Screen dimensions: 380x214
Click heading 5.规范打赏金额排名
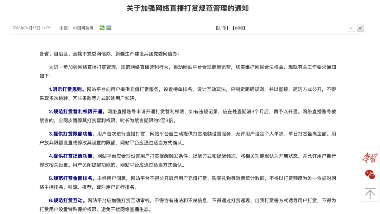click(72, 178)
